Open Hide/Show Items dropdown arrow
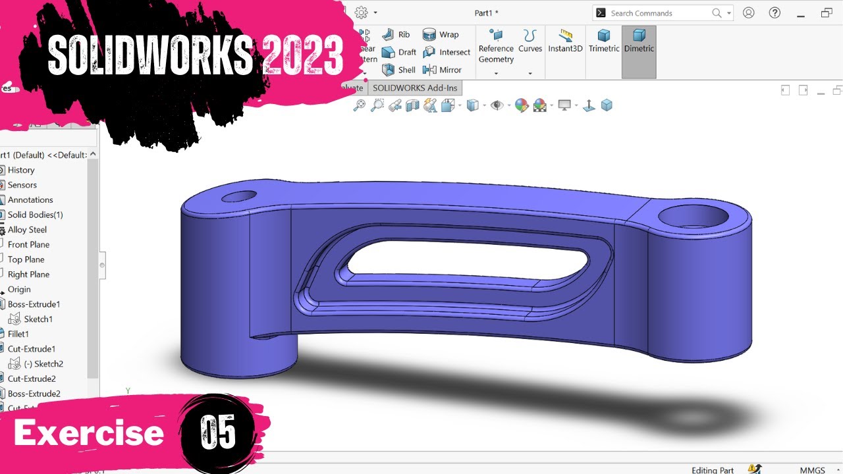The height and width of the screenshot is (474, 843). (x=508, y=105)
